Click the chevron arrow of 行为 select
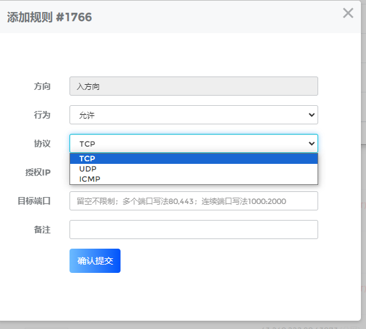 point(311,115)
